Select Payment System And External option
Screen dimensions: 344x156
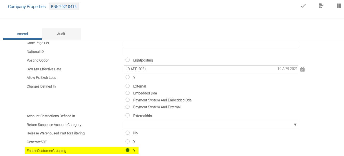pyautogui.click(x=127, y=107)
